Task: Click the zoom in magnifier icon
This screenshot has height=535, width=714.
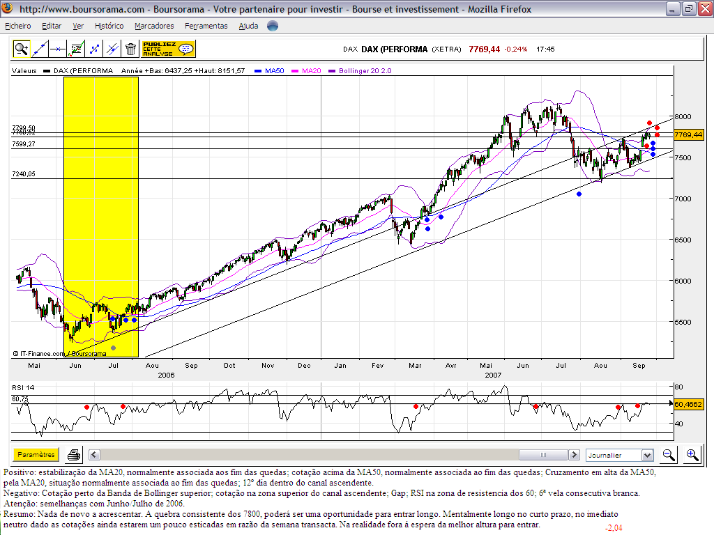Action: point(692,454)
